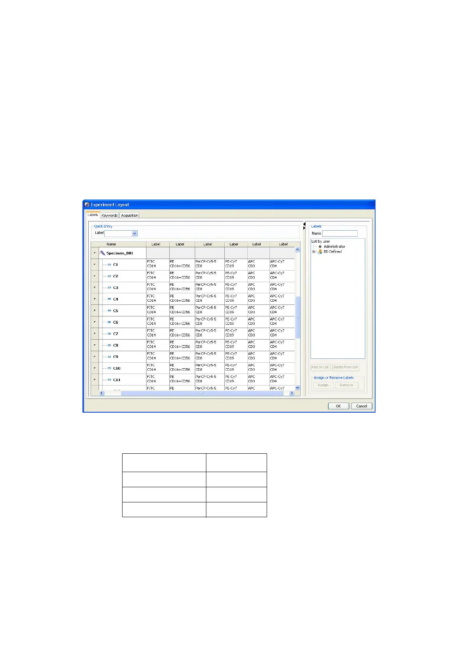Image resolution: width=475 pixels, height=672 pixels.
Task: Click the horizontal scroll left arrow
Action: 102,393
